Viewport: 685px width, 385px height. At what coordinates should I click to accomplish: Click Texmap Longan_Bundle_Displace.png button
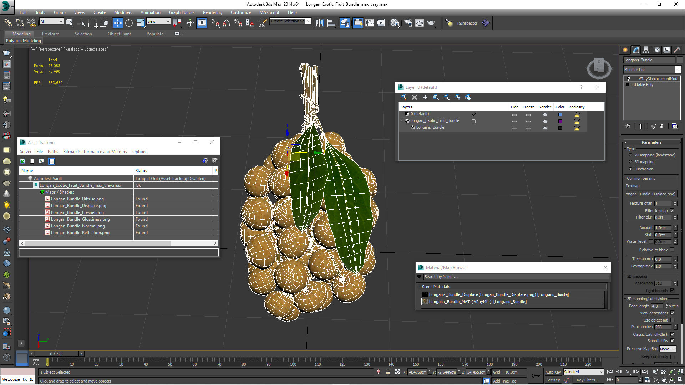point(651,194)
